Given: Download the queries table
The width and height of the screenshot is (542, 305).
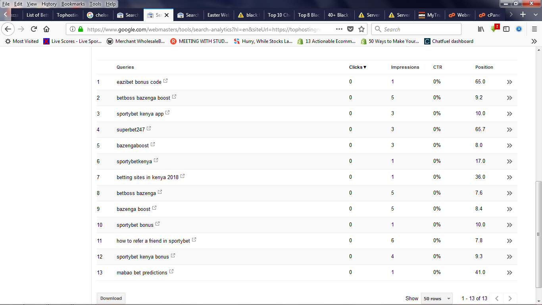Looking at the screenshot, I should [x=111, y=298].
